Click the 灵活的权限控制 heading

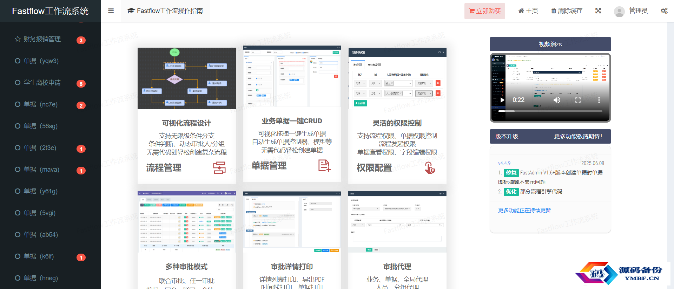tap(397, 123)
